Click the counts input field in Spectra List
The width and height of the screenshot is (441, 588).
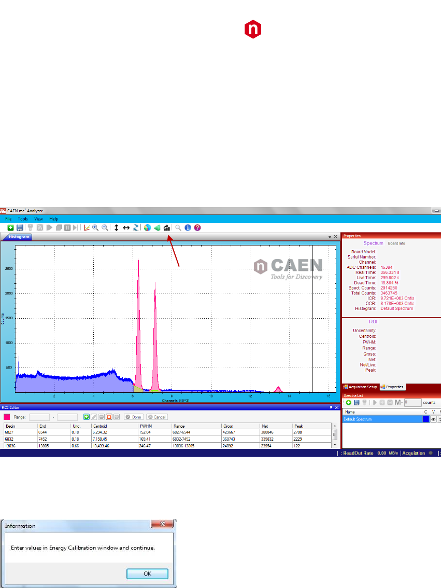coord(413,402)
